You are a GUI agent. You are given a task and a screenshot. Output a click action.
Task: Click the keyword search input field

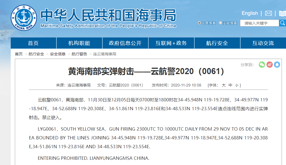click(x=259, y=23)
